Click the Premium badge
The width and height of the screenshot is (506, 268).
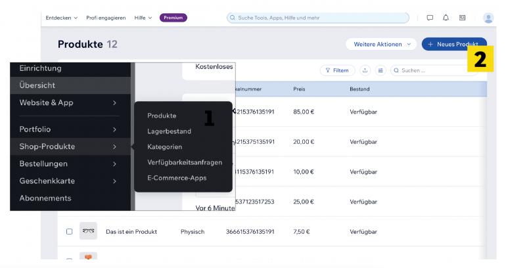point(173,18)
